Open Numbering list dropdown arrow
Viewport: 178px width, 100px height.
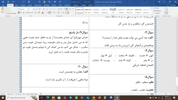tap(52, 9)
